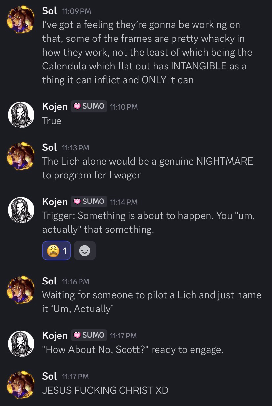Toggle the weary face reaction with count 1

(x=57, y=251)
